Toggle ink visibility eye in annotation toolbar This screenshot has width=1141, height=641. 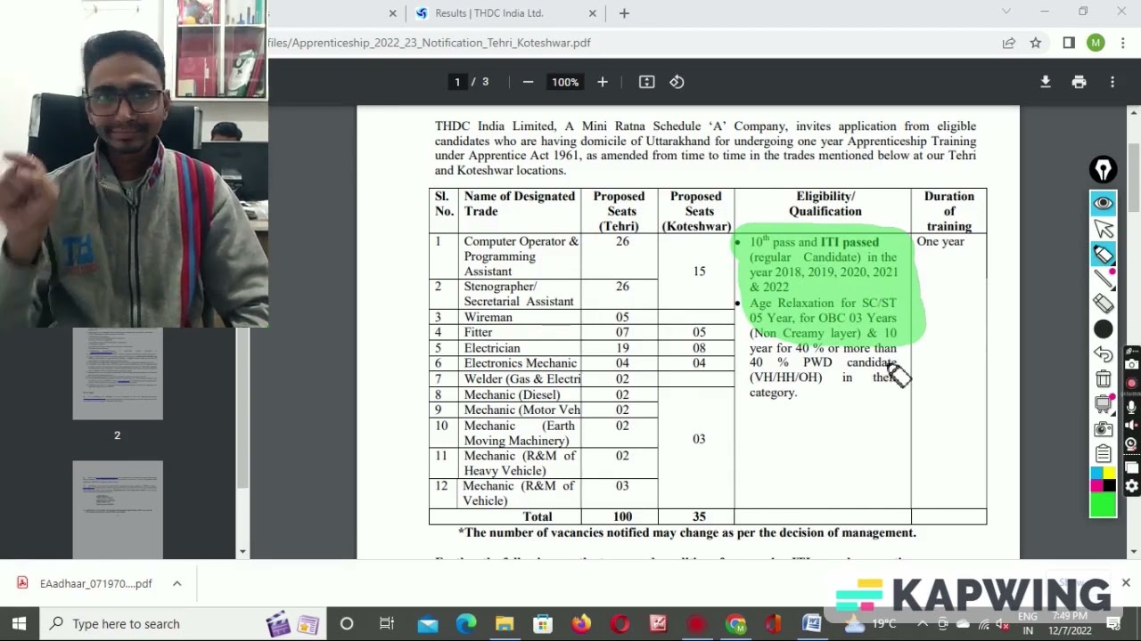point(1104,203)
